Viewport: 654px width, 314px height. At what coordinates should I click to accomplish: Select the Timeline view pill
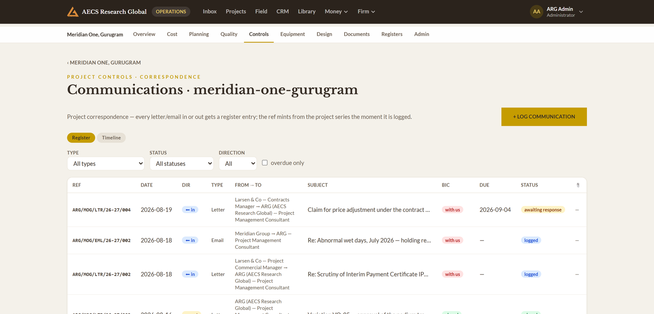coord(111,138)
